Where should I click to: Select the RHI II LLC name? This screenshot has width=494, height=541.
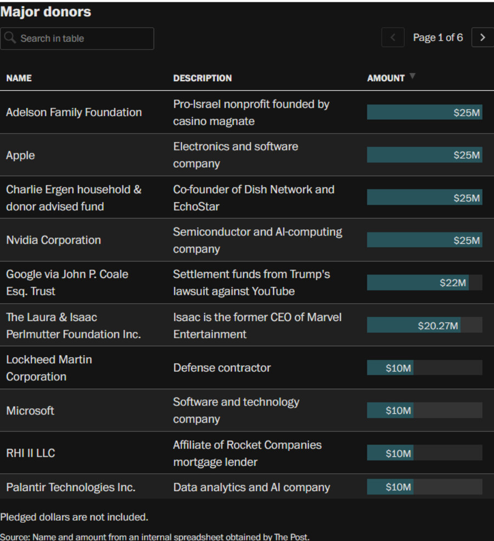[30, 453]
